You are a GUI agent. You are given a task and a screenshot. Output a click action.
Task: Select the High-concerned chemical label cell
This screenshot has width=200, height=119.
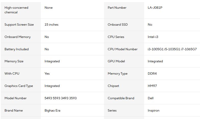pyautogui.click(x=16, y=10)
